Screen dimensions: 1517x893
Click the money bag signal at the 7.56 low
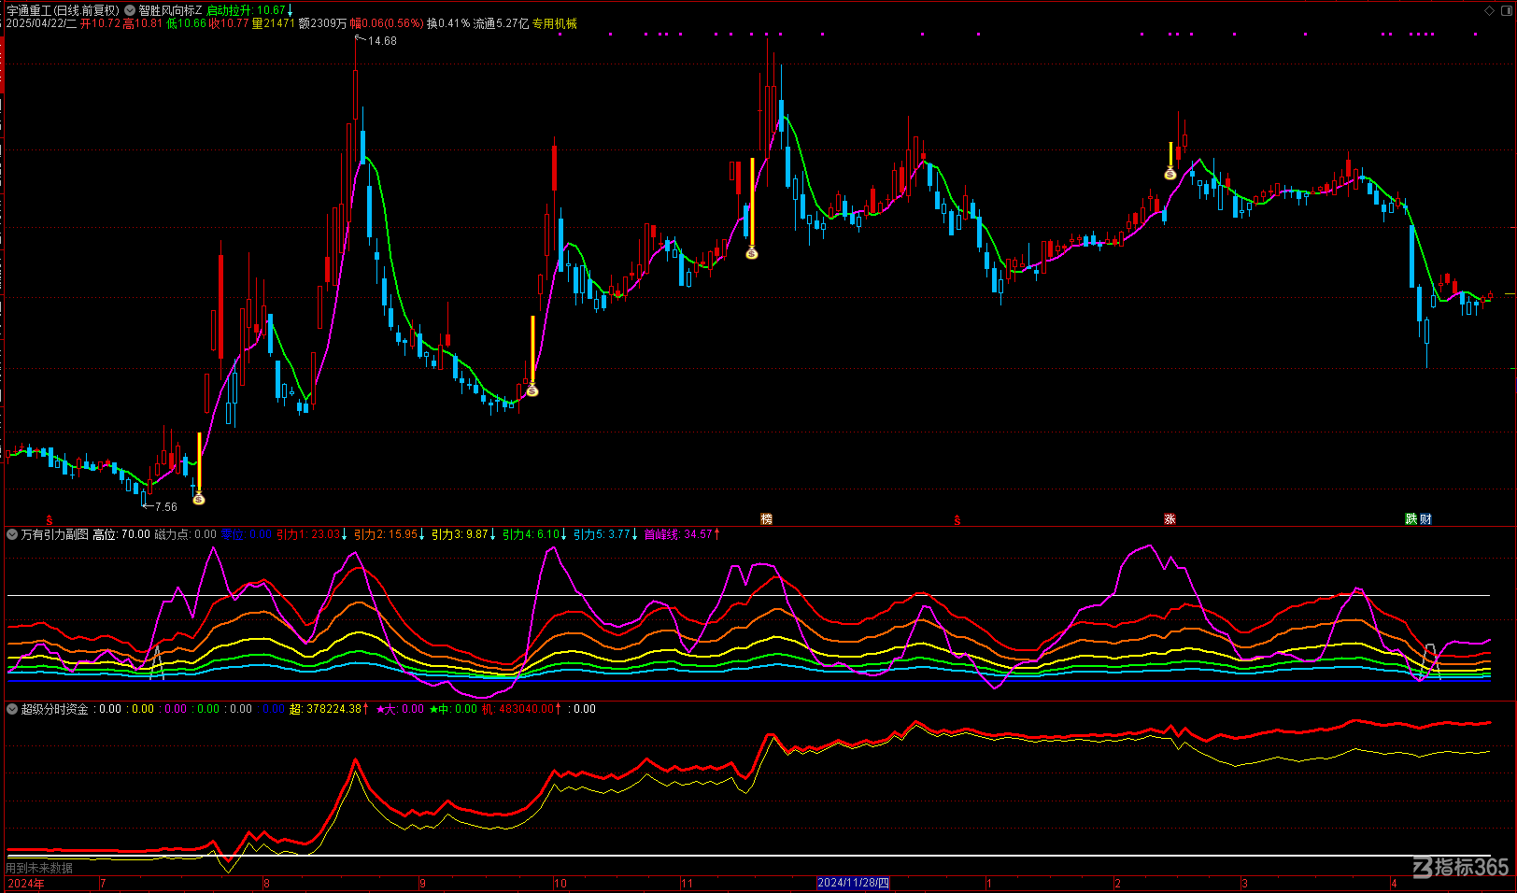click(x=199, y=500)
